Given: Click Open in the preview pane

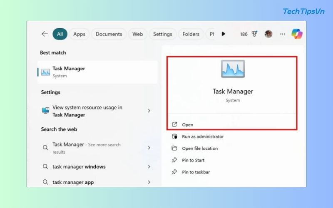Looking at the screenshot, I should pyautogui.click(x=188, y=125).
